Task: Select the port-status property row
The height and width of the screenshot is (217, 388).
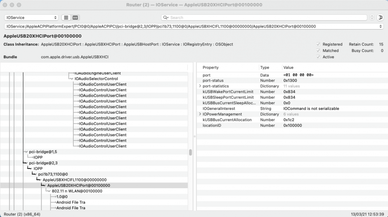Action: point(292,80)
